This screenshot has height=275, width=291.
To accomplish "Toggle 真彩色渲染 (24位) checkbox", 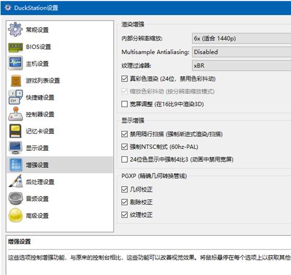I will 124,79.
